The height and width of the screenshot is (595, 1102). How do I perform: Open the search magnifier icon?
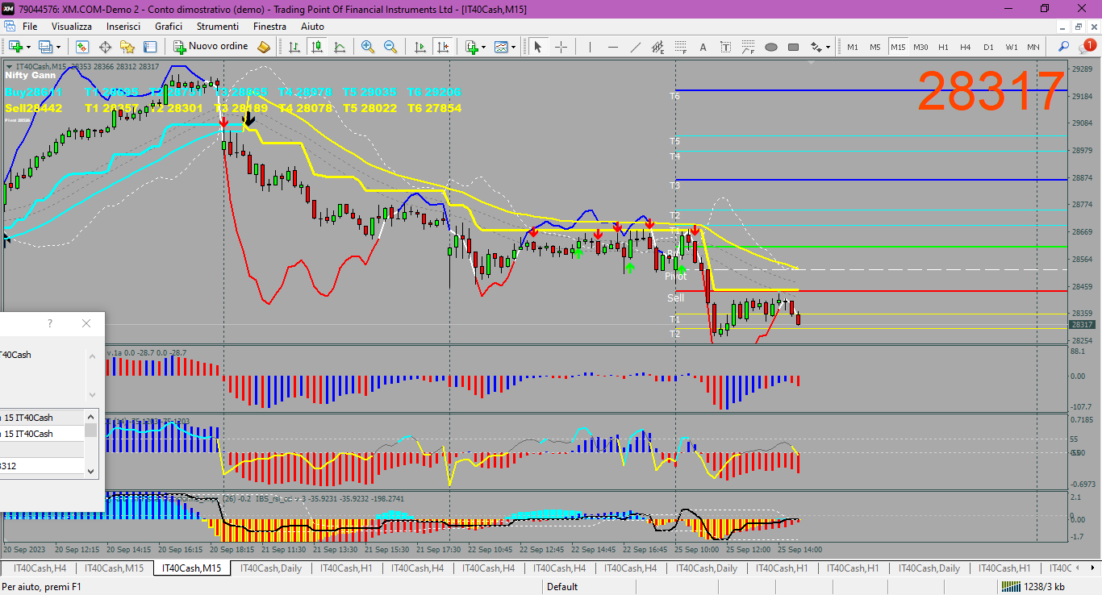point(1063,47)
